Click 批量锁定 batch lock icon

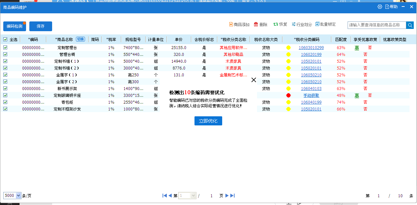point(317,24)
